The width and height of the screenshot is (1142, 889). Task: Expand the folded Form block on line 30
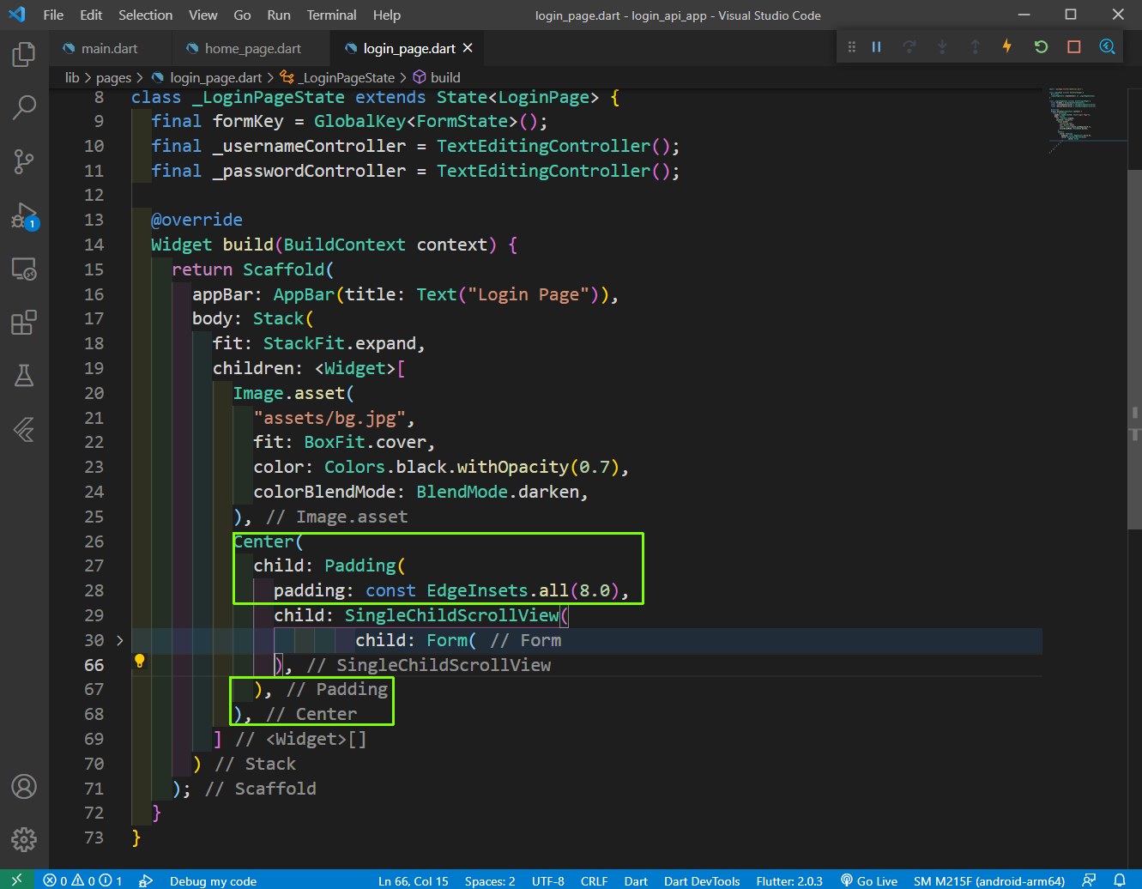[120, 640]
